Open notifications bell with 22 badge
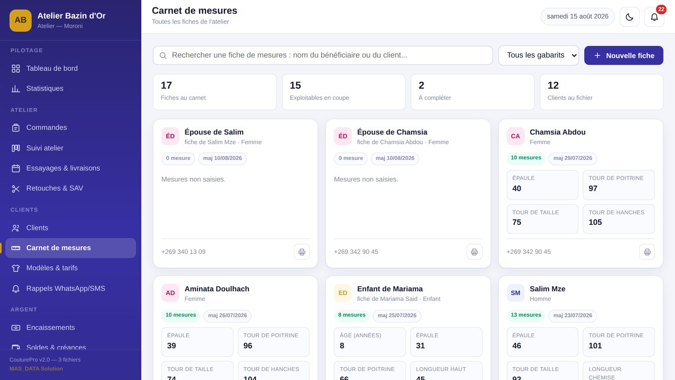 (x=654, y=17)
